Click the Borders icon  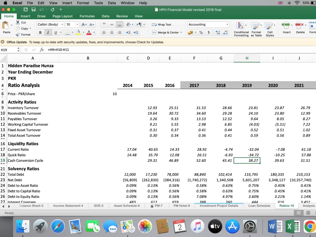pos(68,32)
